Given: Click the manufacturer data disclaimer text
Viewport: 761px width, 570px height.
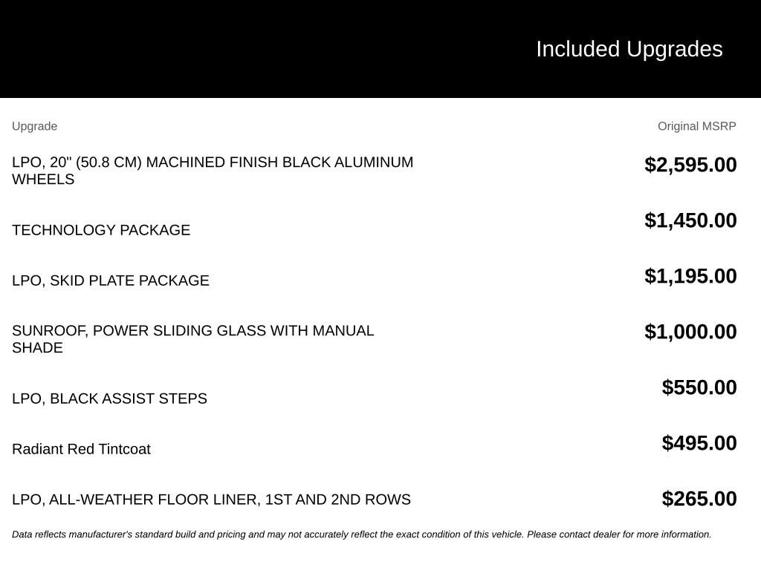Looking at the screenshot, I should (x=362, y=534).
